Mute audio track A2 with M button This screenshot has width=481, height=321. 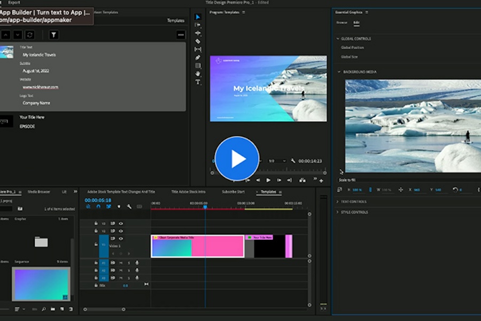click(x=121, y=270)
